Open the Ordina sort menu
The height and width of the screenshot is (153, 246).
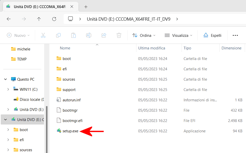pyautogui.click(x=144, y=35)
